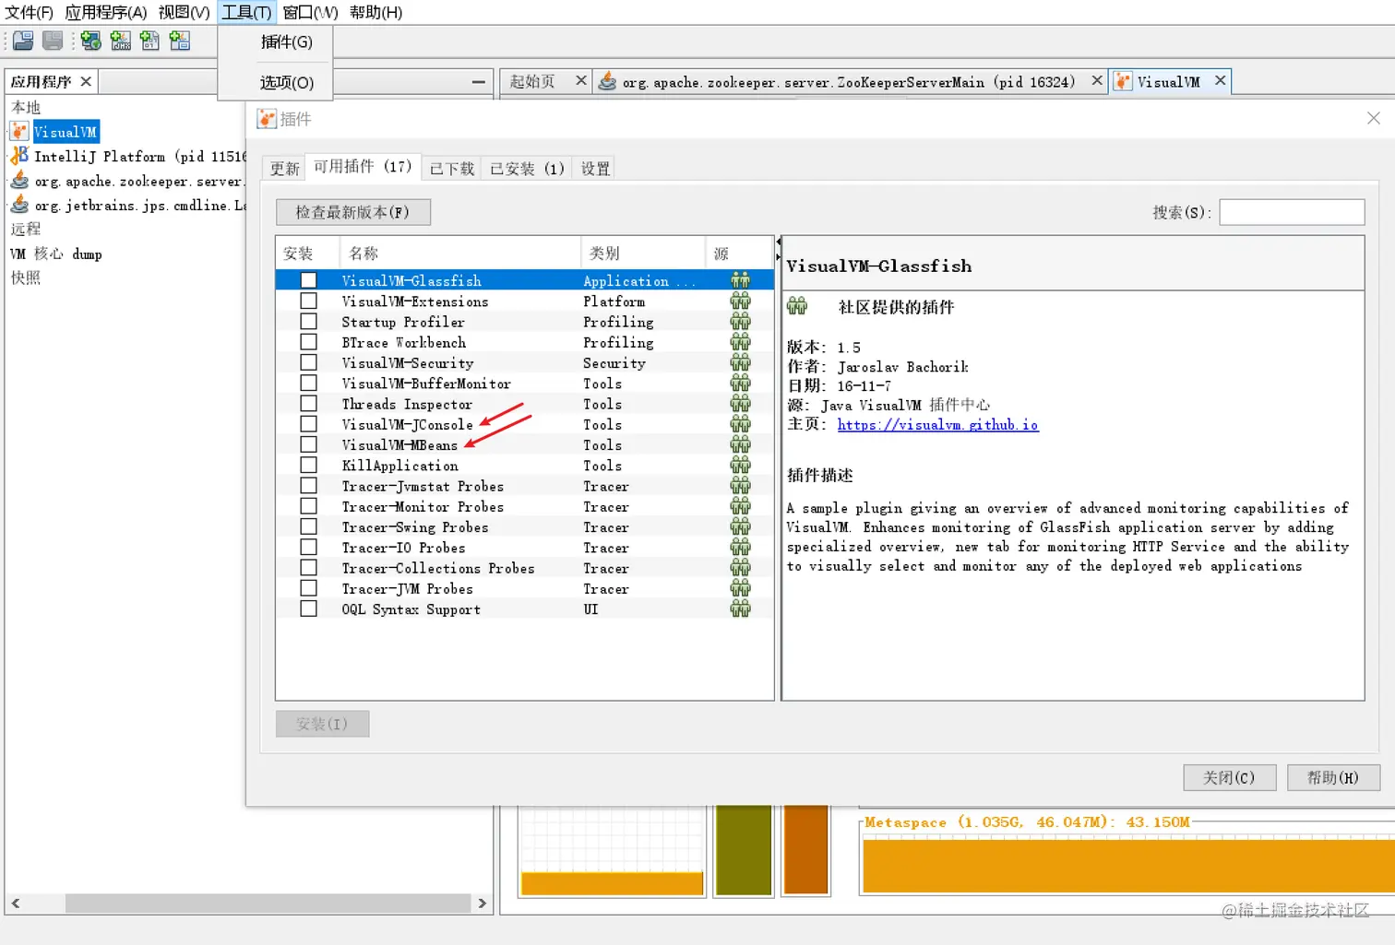Click the left arrow of horizontal scrollbar
This screenshot has height=945, width=1395.
pyautogui.click(x=16, y=903)
